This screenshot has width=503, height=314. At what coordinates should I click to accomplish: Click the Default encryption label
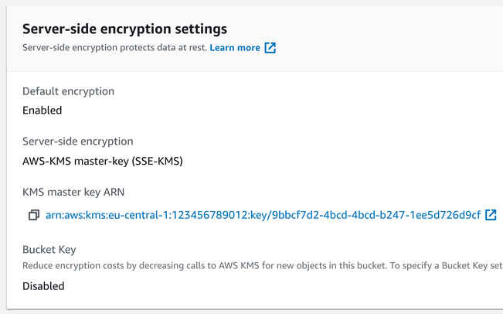point(68,91)
